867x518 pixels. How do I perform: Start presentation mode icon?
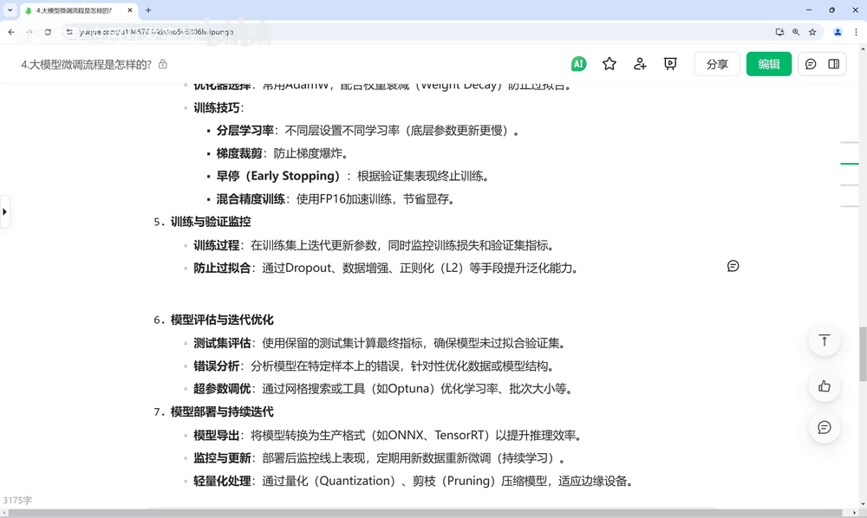click(x=670, y=64)
